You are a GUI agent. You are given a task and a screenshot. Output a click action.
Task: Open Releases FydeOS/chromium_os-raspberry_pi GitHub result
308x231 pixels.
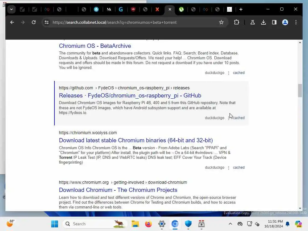pyautogui.click(x=130, y=95)
